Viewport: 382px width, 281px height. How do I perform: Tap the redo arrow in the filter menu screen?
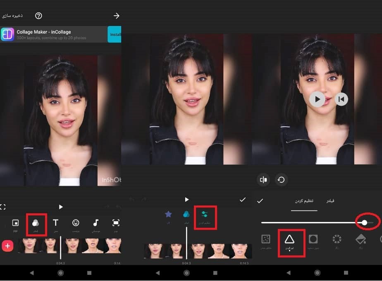144,199
